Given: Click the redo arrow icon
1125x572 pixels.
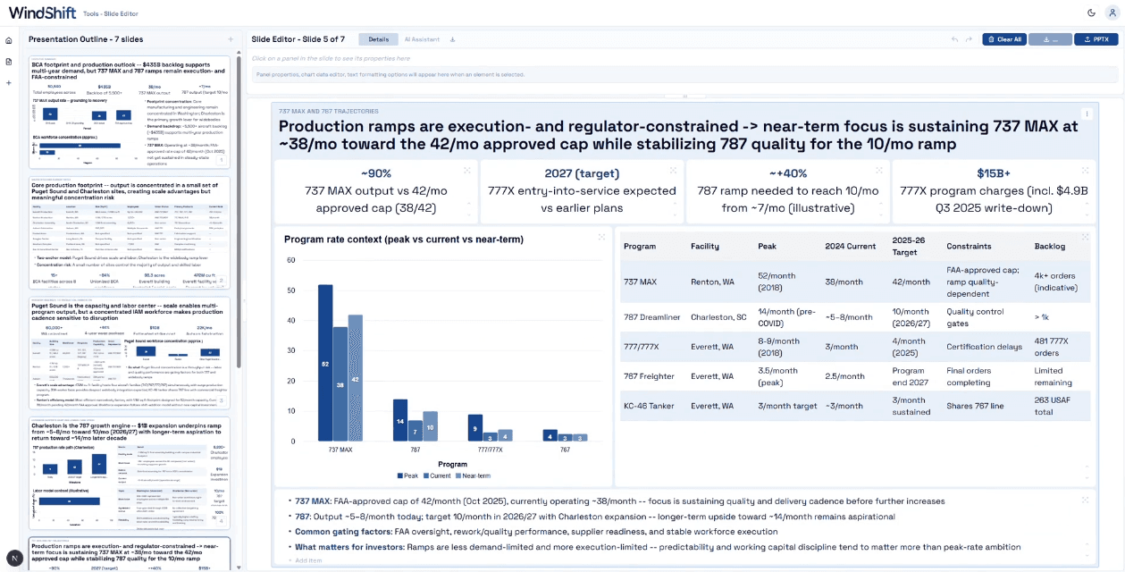Looking at the screenshot, I should 969,39.
